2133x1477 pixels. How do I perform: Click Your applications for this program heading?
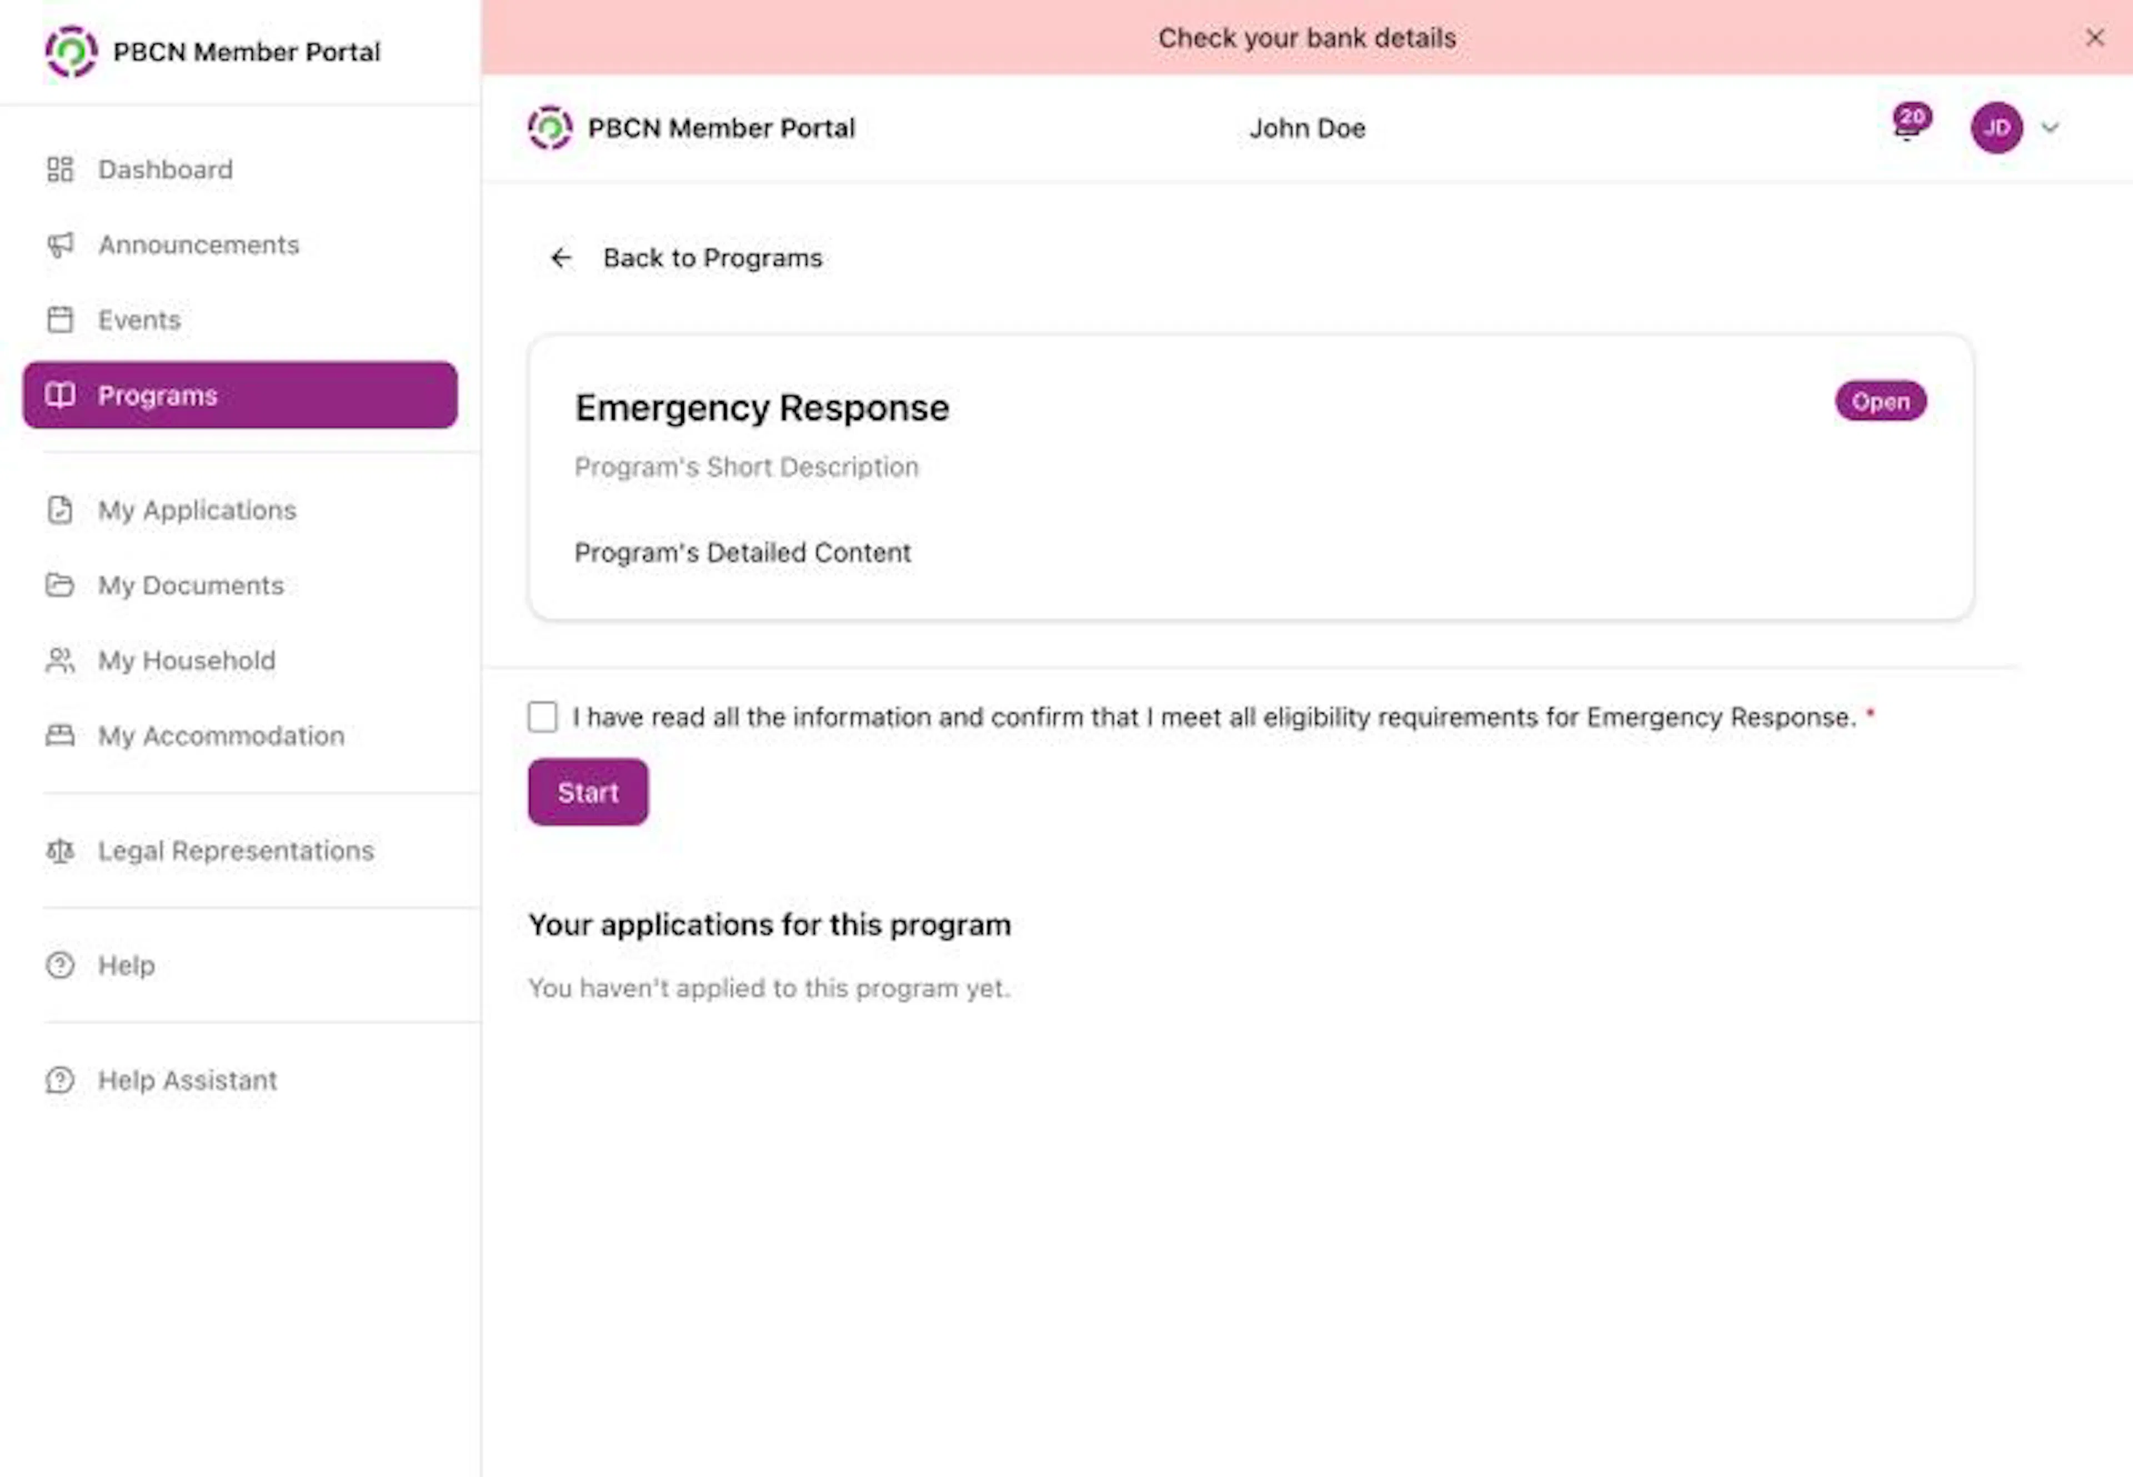(770, 924)
